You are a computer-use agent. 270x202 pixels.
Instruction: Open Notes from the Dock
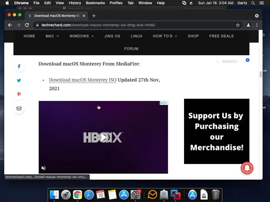pyautogui.click(x=112, y=195)
